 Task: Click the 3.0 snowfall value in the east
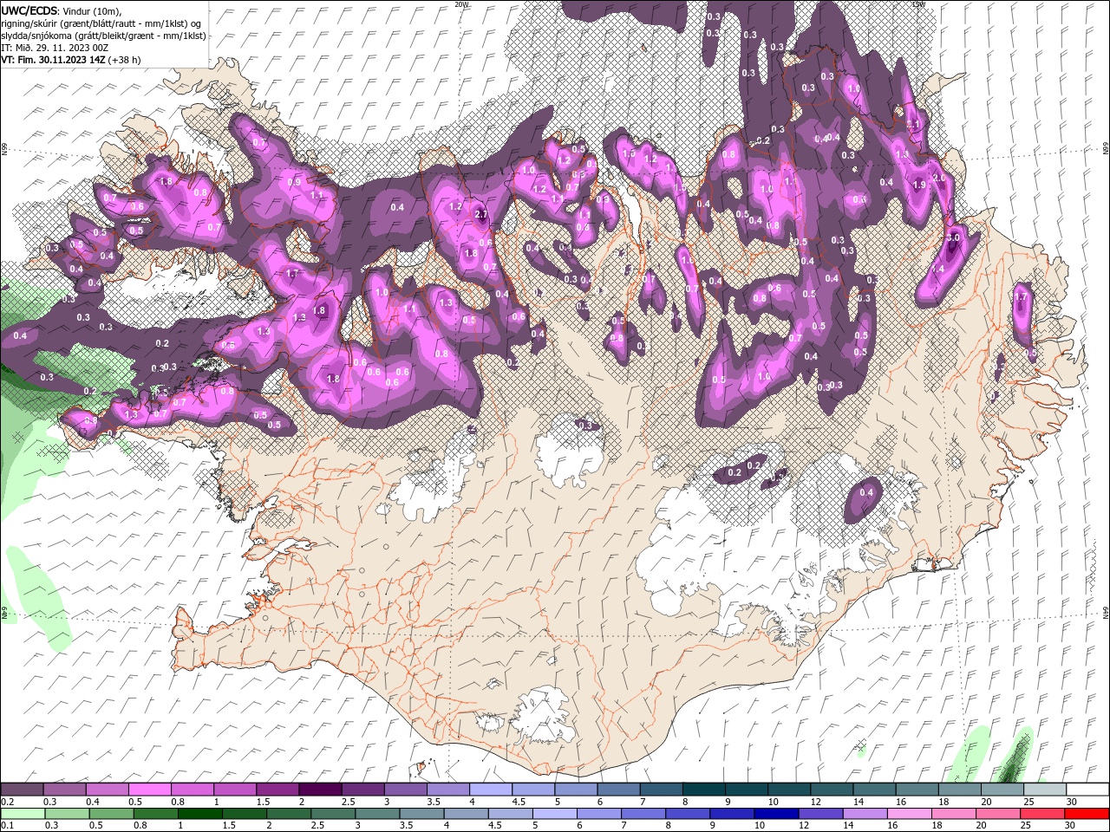click(952, 237)
